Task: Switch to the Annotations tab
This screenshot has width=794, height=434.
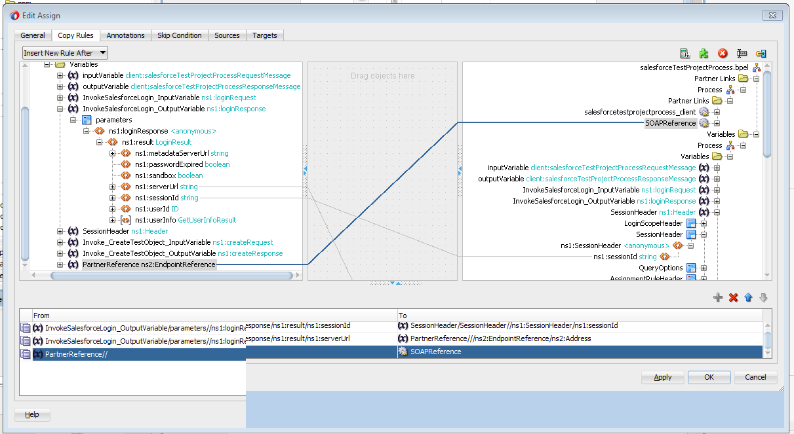Action: 125,35
